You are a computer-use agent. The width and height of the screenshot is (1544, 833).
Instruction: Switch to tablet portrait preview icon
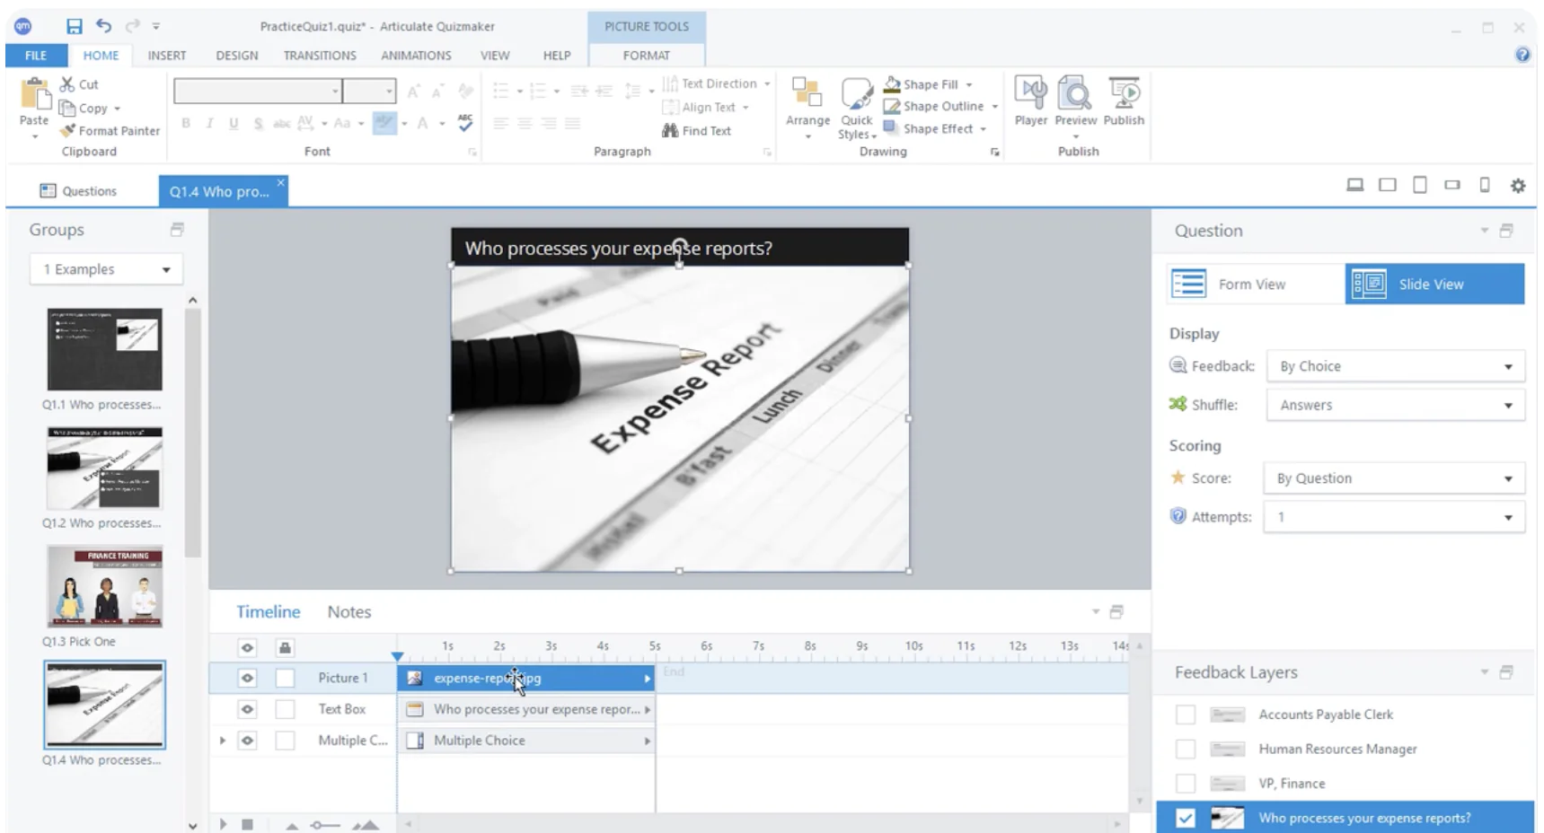1420,185
